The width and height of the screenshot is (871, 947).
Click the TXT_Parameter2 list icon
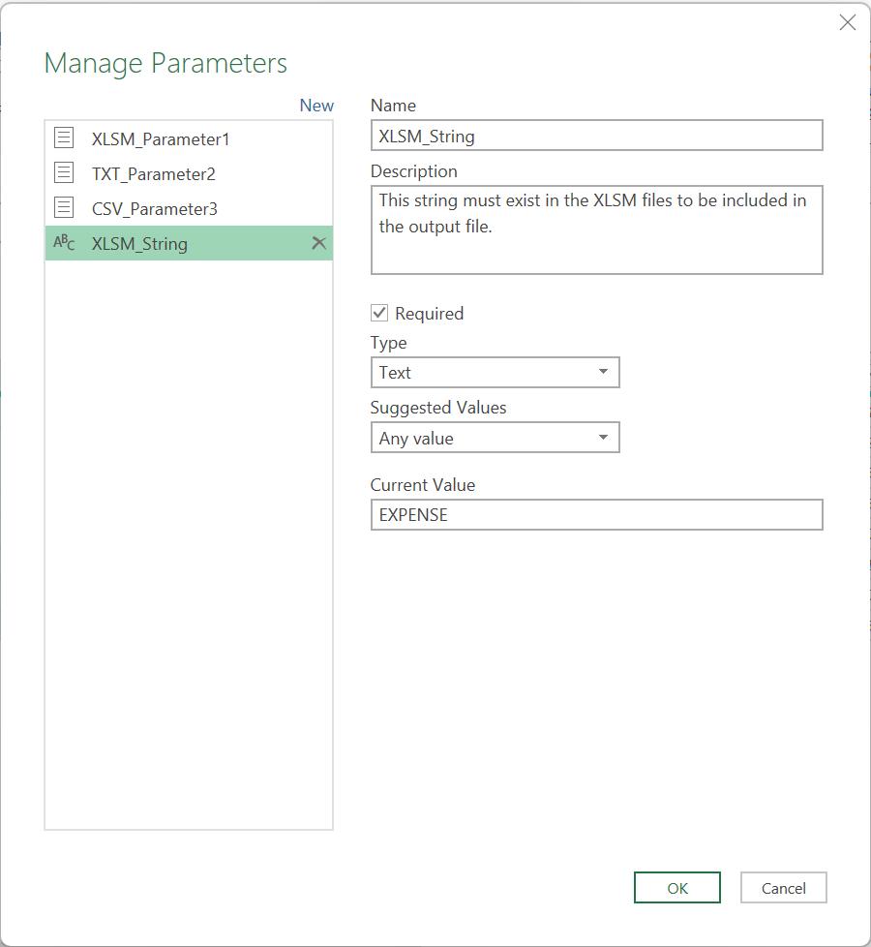click(64, 172)
